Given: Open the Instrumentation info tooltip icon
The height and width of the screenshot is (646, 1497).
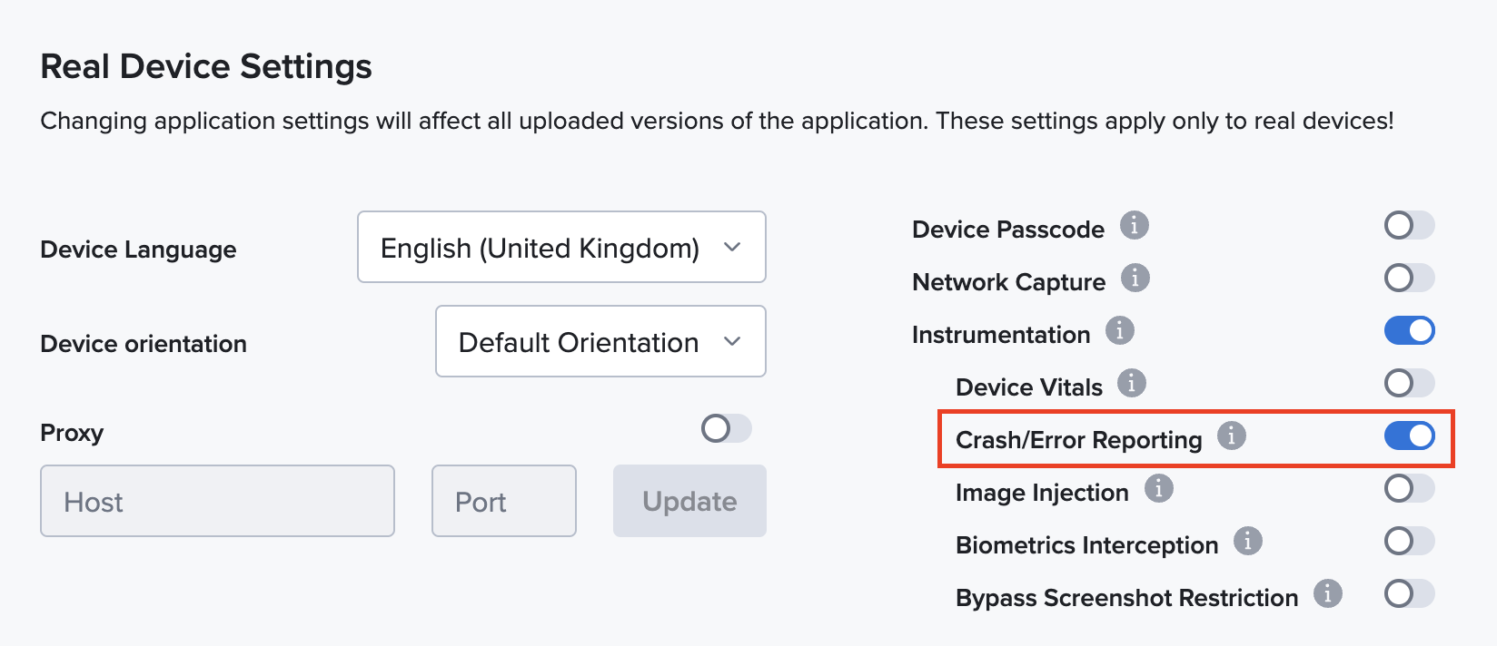Looking at the screenshot, I should [x=1120, y=331].
